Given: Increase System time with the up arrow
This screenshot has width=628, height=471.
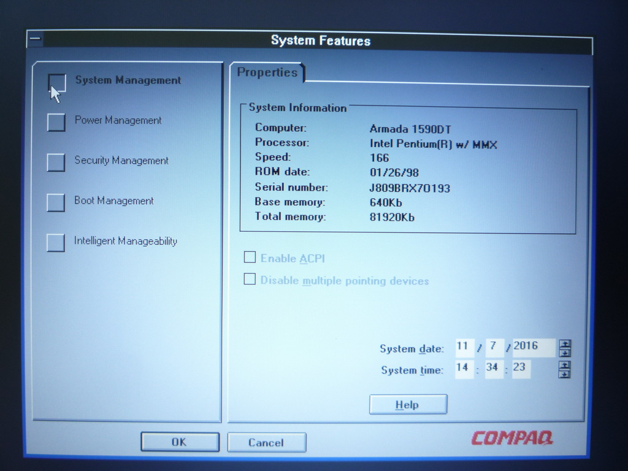Looking at the screenshot, I should click(565, 366).
